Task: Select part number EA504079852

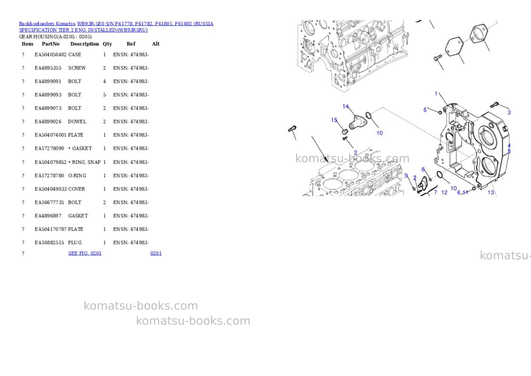Action: tap(50, 162)
